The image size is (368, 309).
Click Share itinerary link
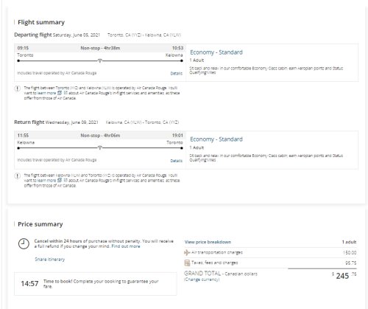[x=50, y=260]
